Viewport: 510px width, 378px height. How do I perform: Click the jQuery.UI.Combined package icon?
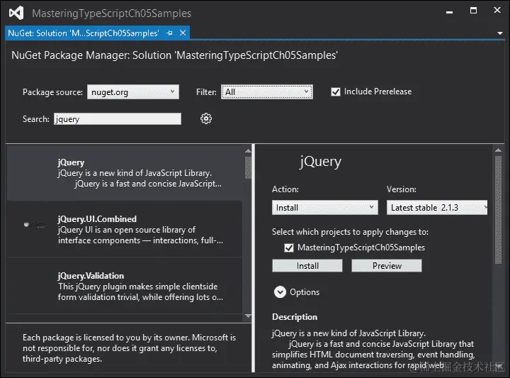point(34,225)
